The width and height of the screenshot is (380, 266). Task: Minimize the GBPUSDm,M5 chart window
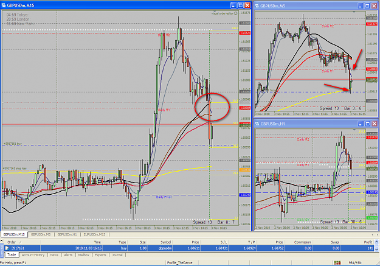(x=360, y=6)
